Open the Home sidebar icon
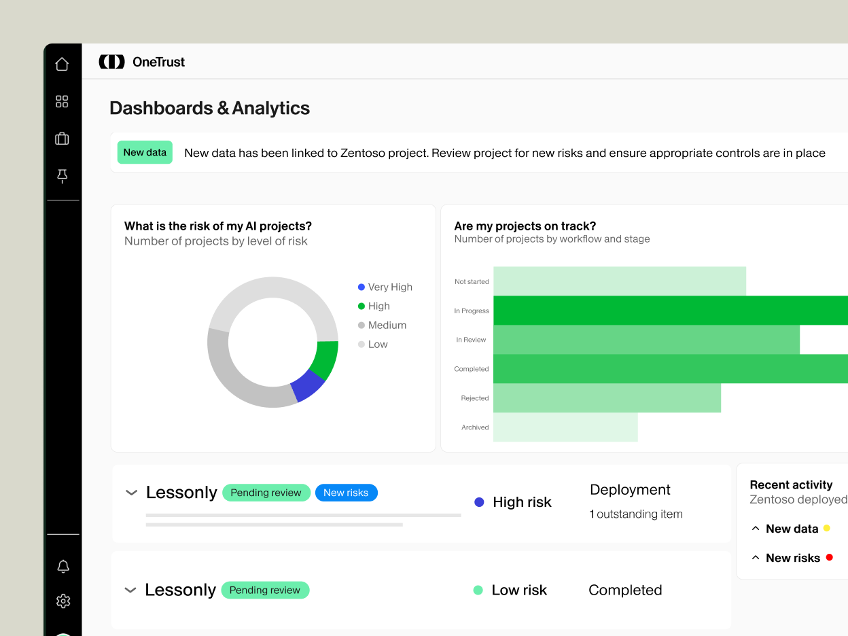The height and width of the screenshot is (636, 848). click(x=63, y=63)
